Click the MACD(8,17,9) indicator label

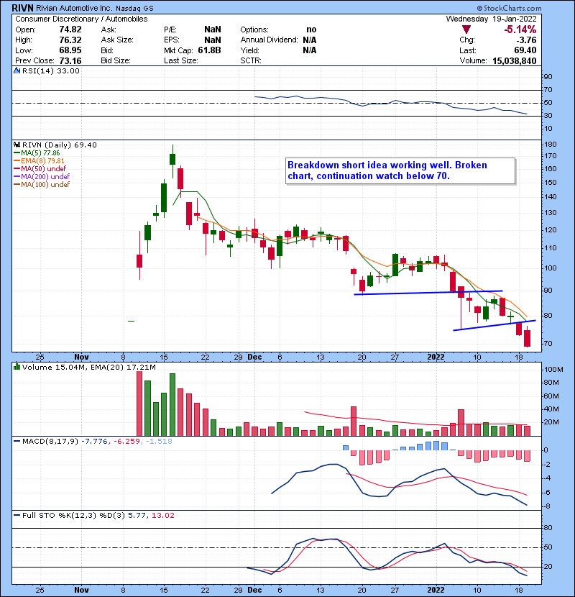[x=50, y=442]
